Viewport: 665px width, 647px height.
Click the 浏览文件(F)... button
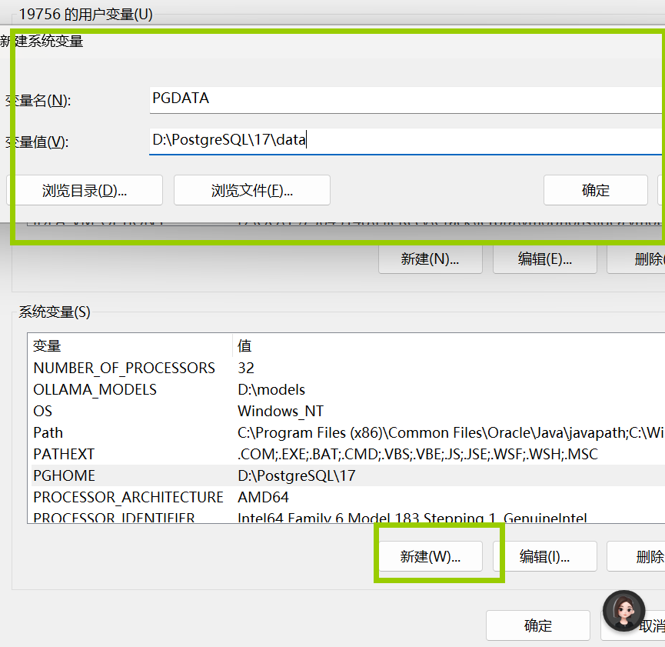pos(252,190)
